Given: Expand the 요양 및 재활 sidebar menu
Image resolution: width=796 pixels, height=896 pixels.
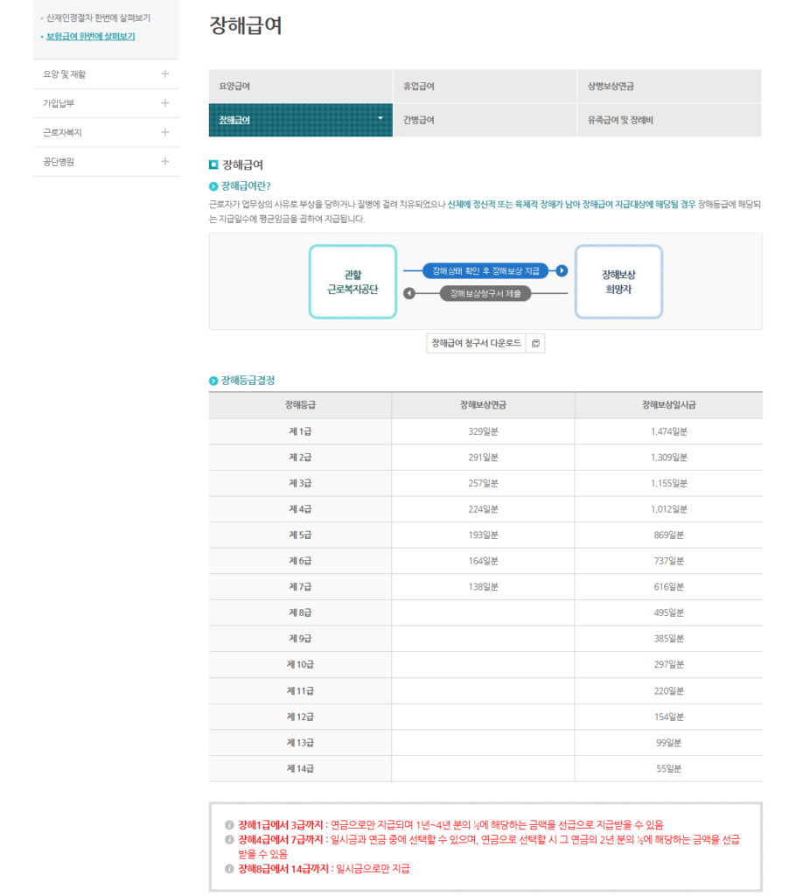Looking at the screenshot, I should [x=165, y=73].
